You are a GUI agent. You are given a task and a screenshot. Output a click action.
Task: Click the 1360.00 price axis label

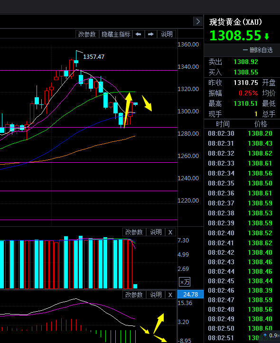coord(188,45)
